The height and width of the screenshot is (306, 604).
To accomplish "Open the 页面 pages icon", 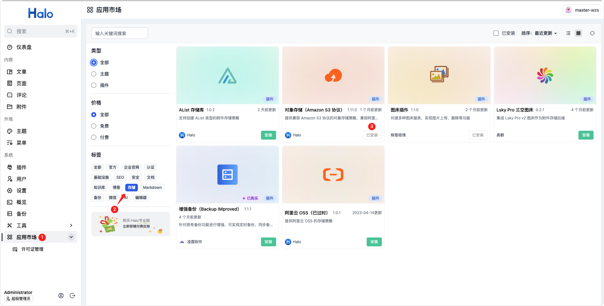I will pos(10,83).
